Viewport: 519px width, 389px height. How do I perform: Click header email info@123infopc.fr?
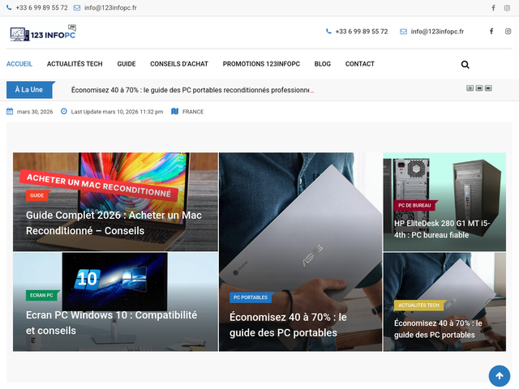pyautogui.click(x=437, y=32)
